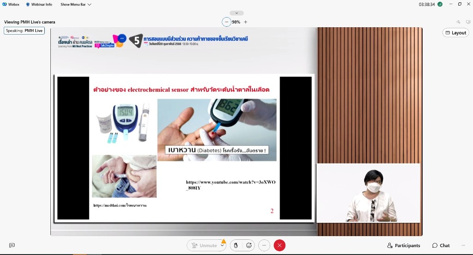Toggle the Chat panel
This screenshot has width=473, height=255.
coord(441,245)
